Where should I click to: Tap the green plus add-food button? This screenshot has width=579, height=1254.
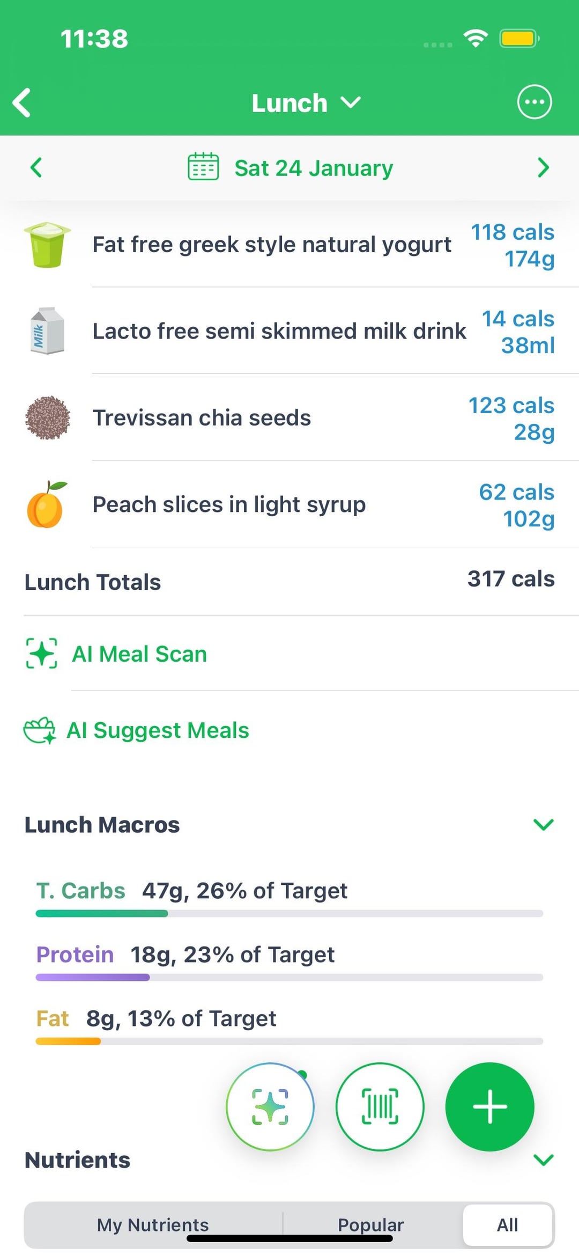(489, 1106)
